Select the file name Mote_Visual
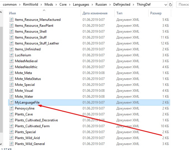 pos(24,90)
